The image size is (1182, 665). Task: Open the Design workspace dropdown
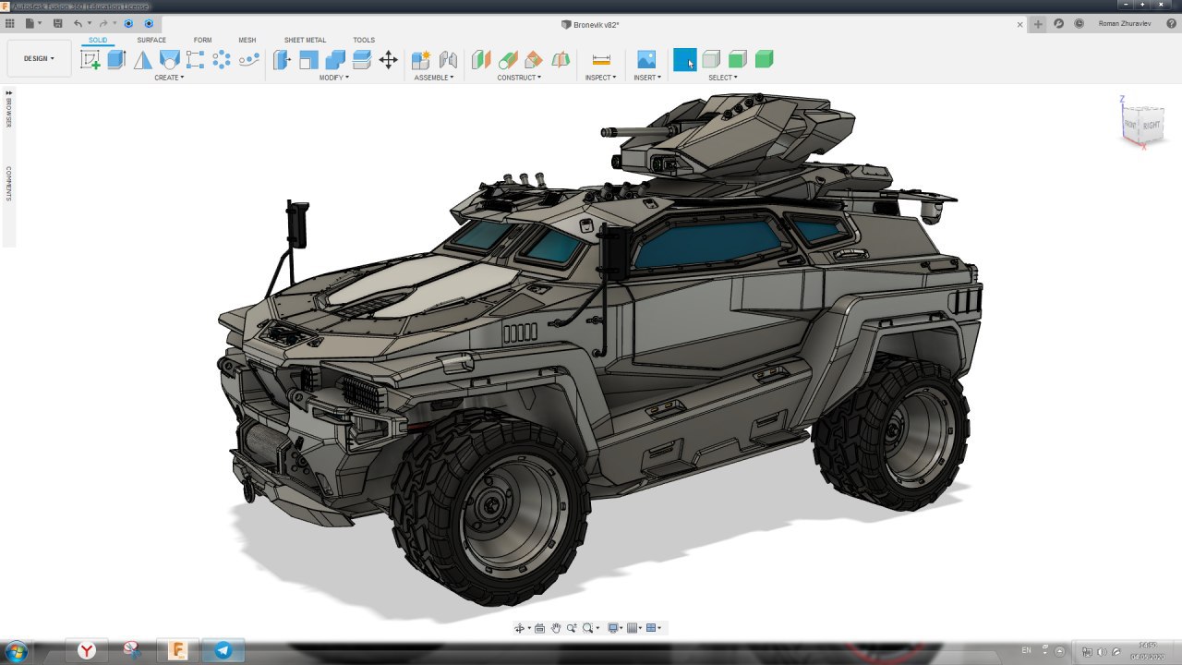click(x=39, y=58)
